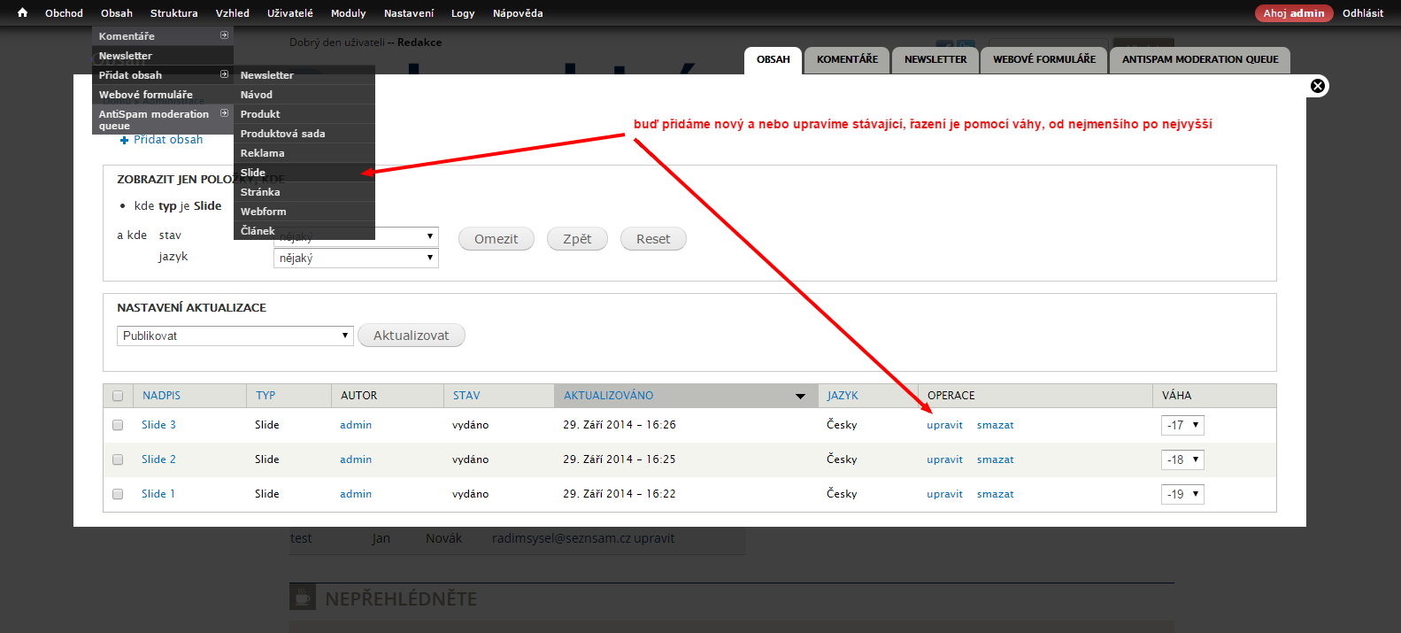The image size is (1401, 633).
Task: Sort table by Nadpis column
Action: click(x=161, y=396)
